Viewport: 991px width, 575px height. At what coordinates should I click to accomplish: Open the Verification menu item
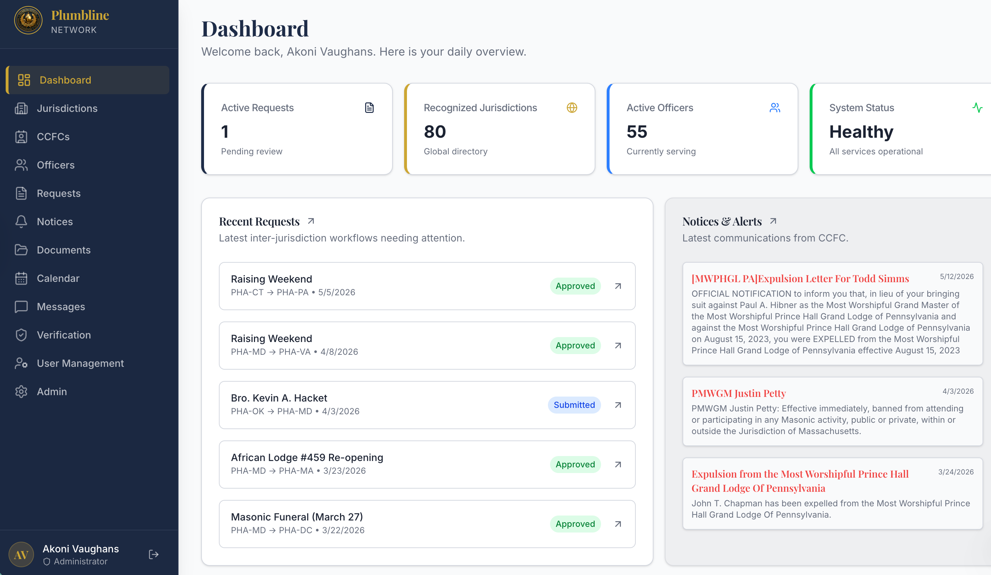click(x=88, y=335)
